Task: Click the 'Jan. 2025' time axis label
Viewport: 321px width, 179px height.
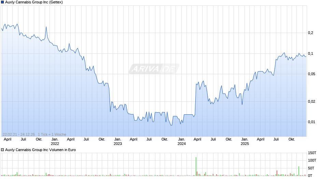Action: click(x=245, y=142)
